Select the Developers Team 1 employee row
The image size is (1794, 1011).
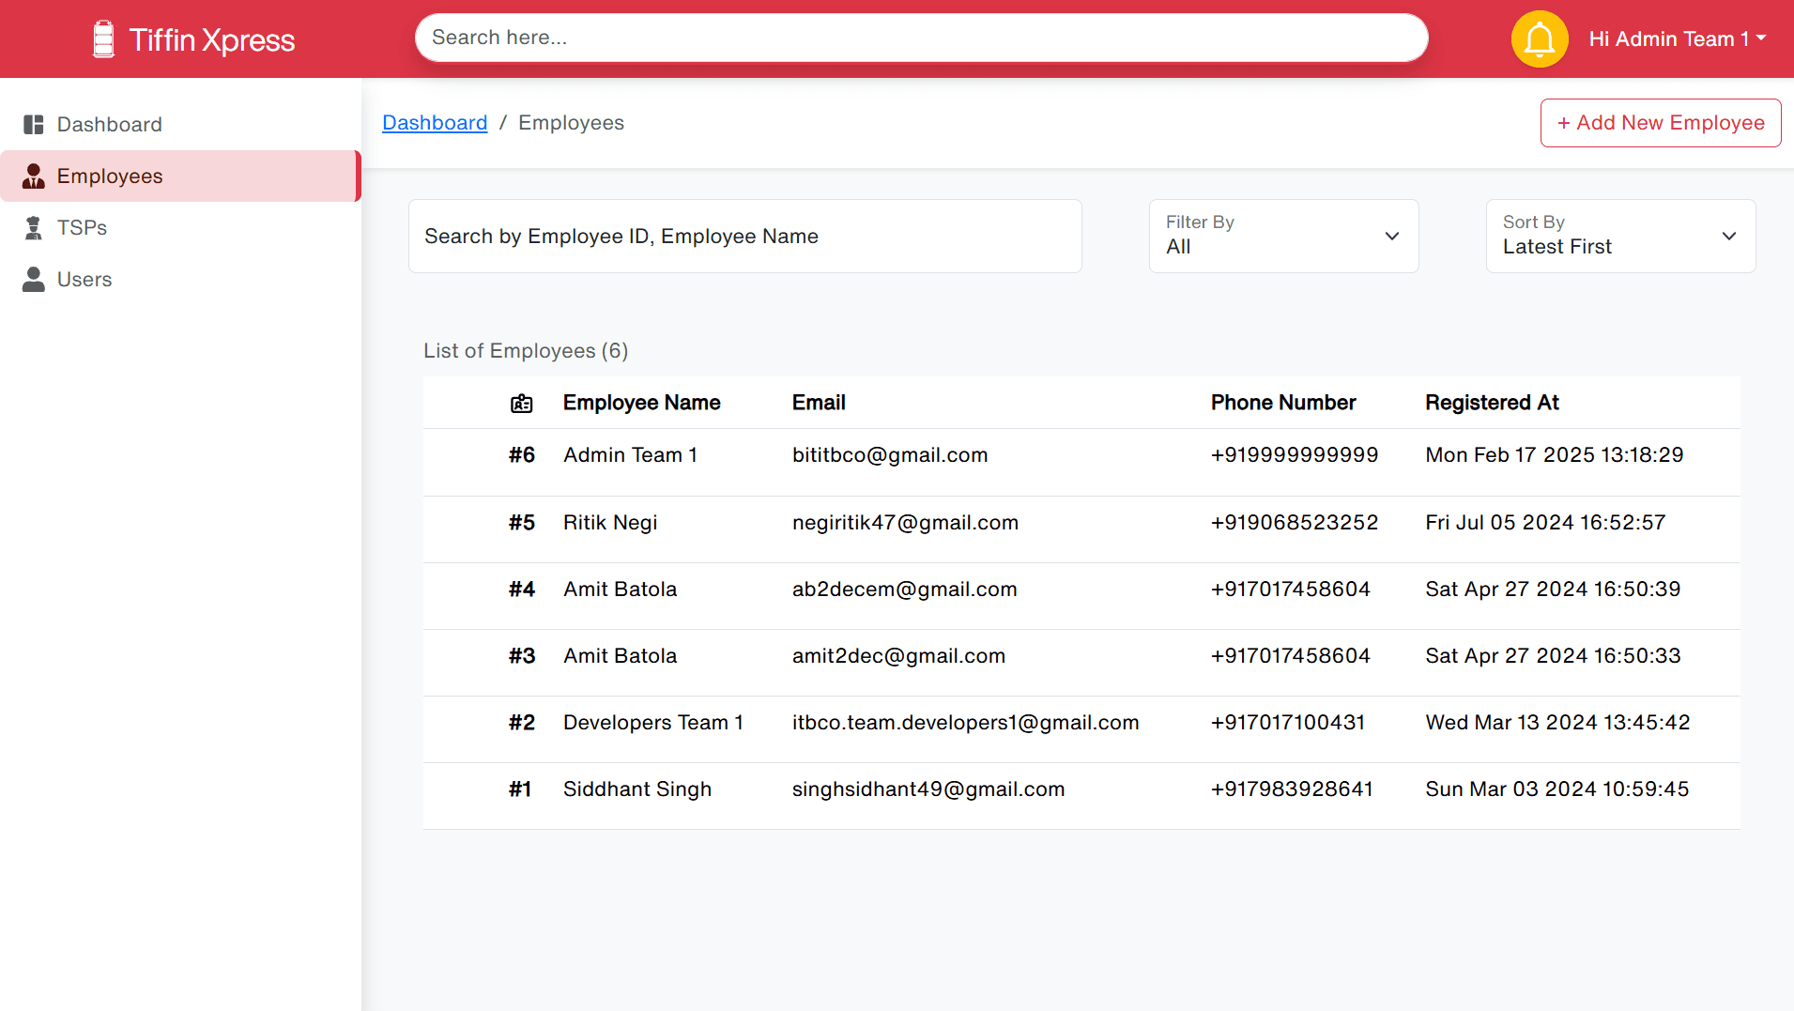pyautogui.click(x=1080, y=723)
